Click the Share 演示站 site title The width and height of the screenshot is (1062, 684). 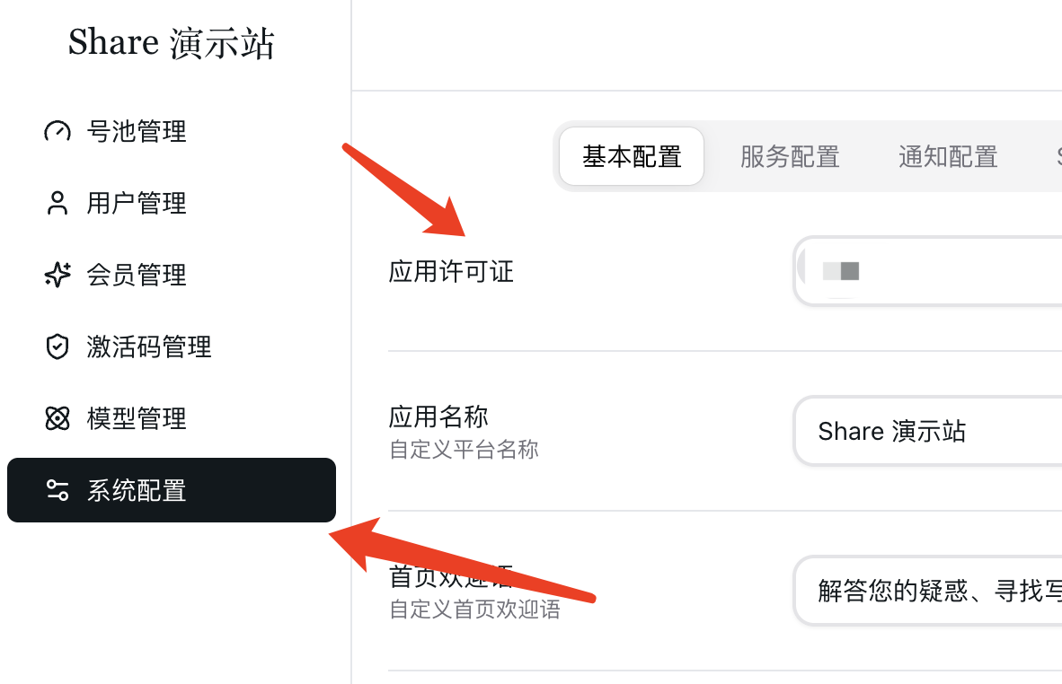click(x=172, y=42)
